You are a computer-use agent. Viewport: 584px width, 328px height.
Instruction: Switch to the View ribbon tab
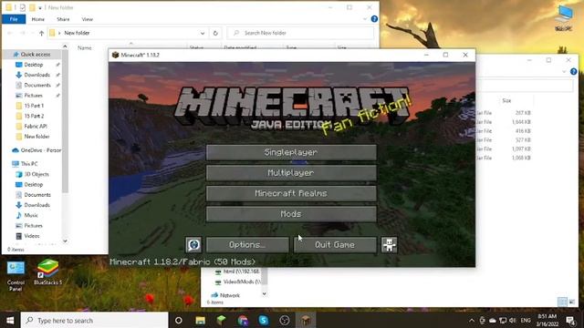(88, 19)
